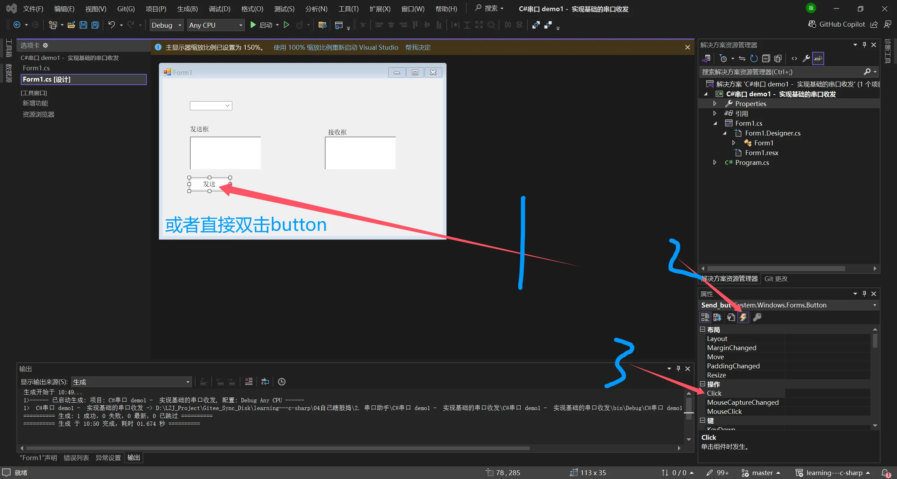
Task: Click the master branch indicator in status bar
Action: [761, 473]
